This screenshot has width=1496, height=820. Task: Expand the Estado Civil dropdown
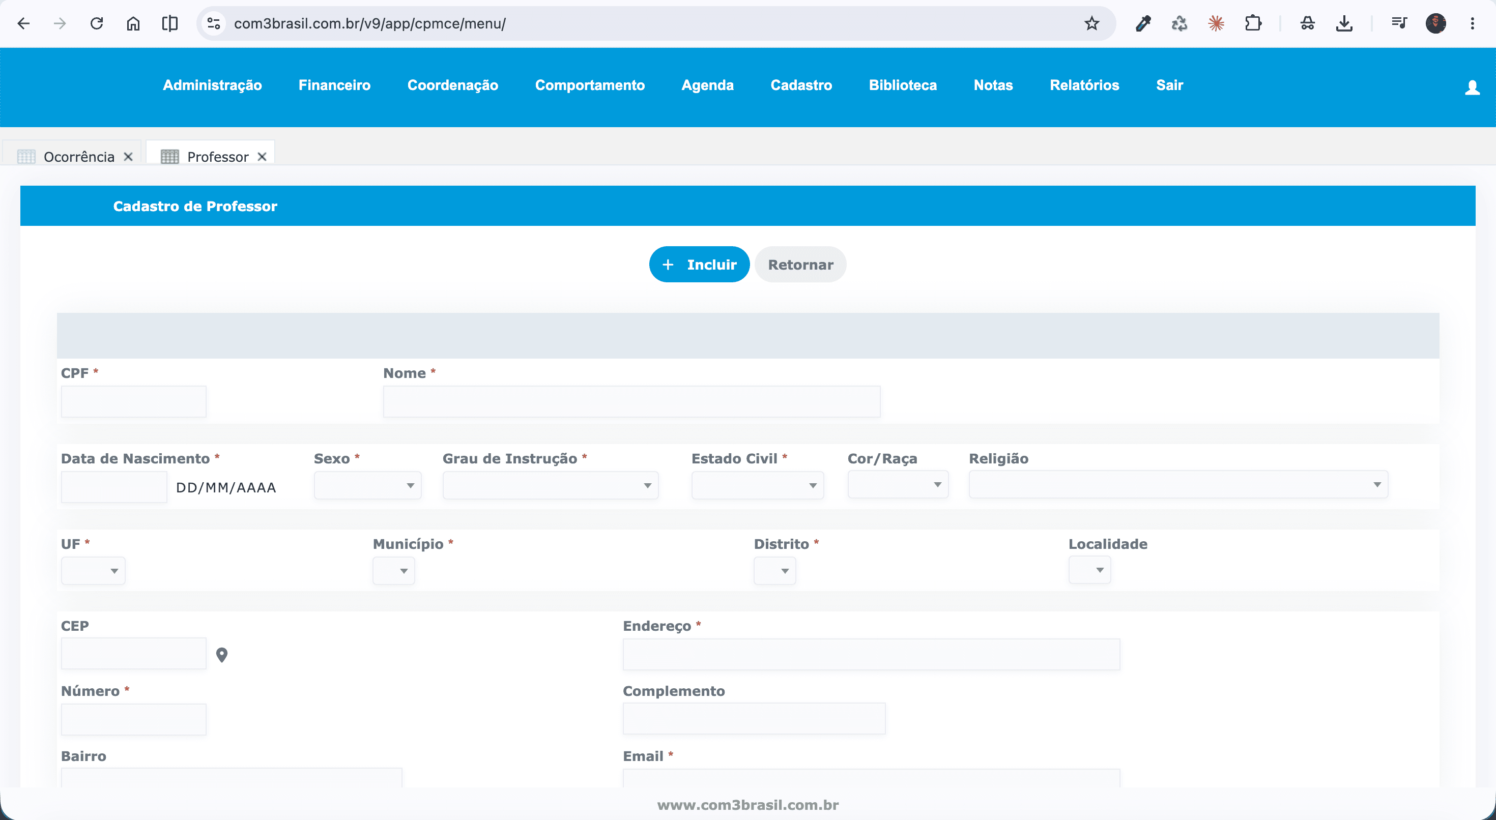pos(757,485)
